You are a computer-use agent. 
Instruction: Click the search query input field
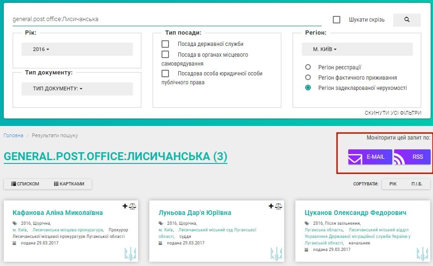(x=166, y=19)
